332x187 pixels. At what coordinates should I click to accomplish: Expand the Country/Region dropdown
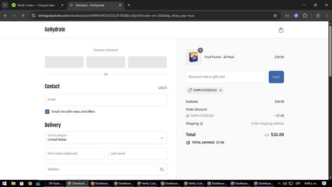point(106,138)
